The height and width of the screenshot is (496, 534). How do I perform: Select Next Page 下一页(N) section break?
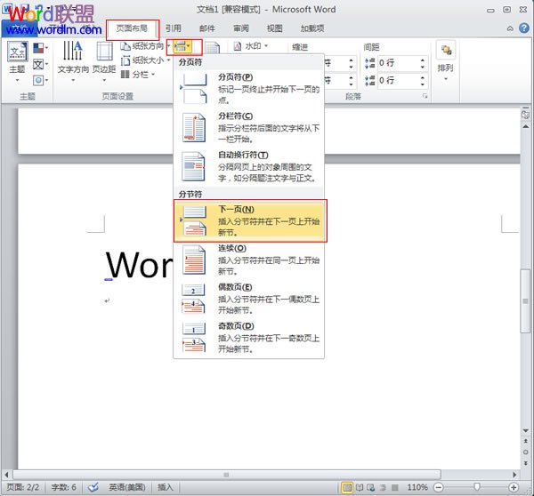coord(250,220)
